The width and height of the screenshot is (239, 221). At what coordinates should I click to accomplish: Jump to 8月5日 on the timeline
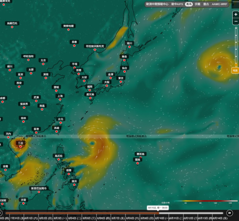click(x=89, y=218)
